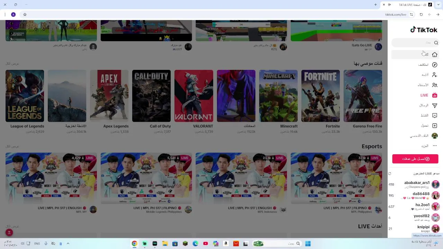Image resolution: width=443 pixels, height=249 pixels.
Task: Click the red scroll-to-top button
Action: coord(9,233)
